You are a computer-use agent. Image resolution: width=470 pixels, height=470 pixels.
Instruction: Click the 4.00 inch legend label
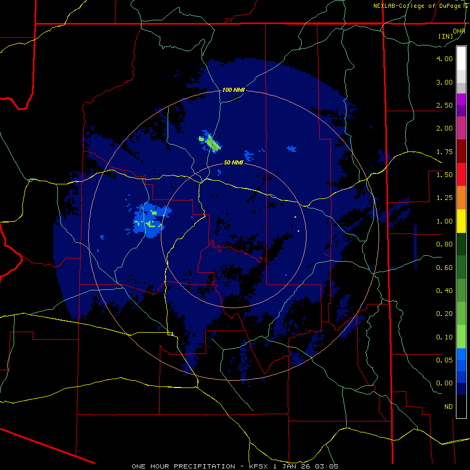coord(444,58)
